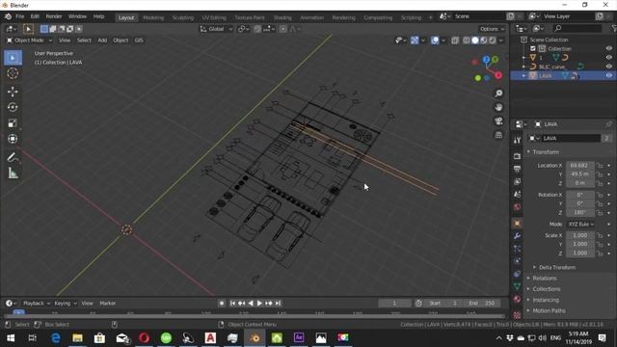Image resolution: width=617 pixels, height=347 pixels.
Task: Click the Play animation button
Action: [259, 304]
